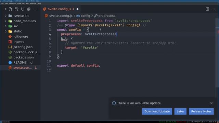This screenshot has height=123, width=219.
Task: Split the editor to the right
Action: tap(207, 9)
